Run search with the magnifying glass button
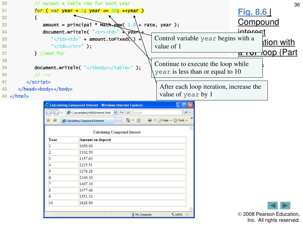The height and width of the screenshot is (227, 303). pos(186,112)
